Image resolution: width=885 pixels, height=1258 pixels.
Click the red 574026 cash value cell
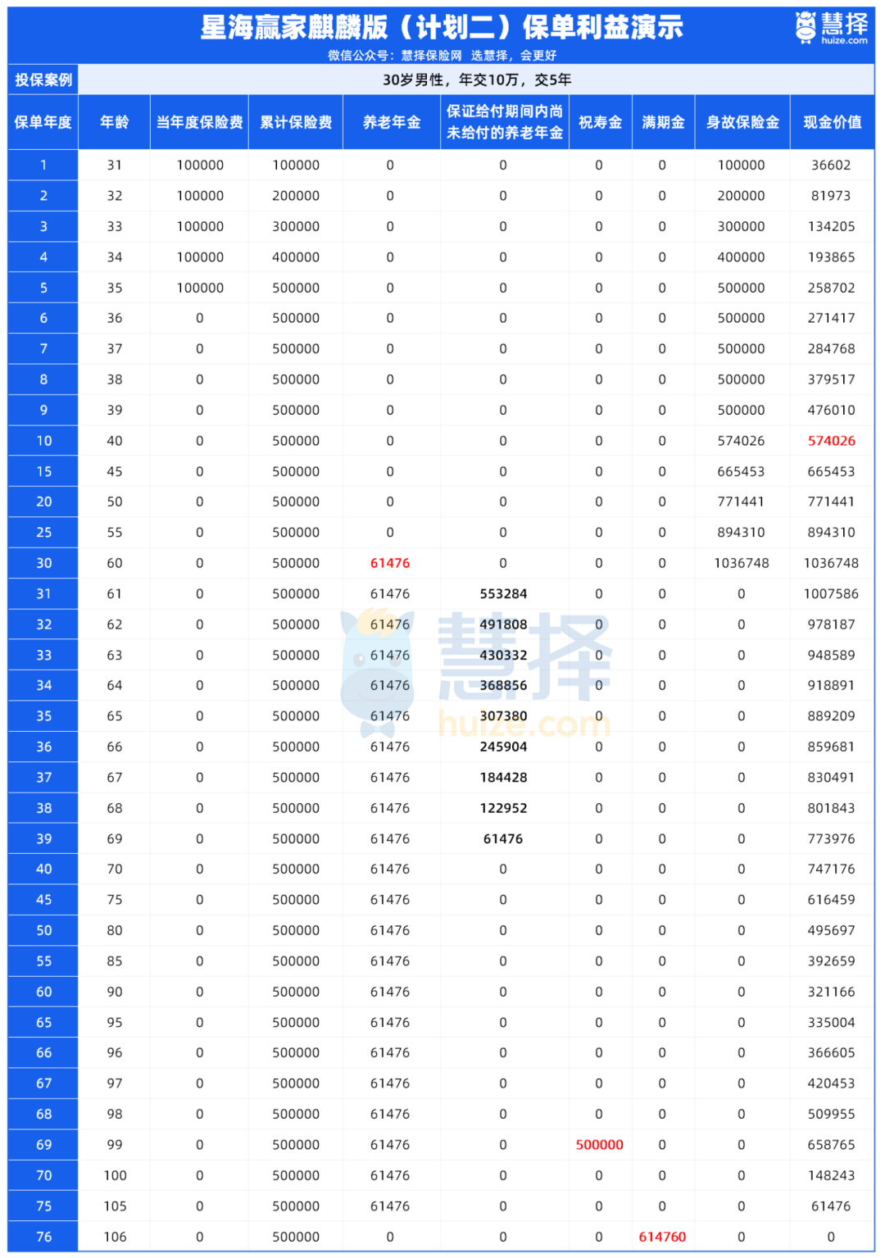(x=831, y=441)
